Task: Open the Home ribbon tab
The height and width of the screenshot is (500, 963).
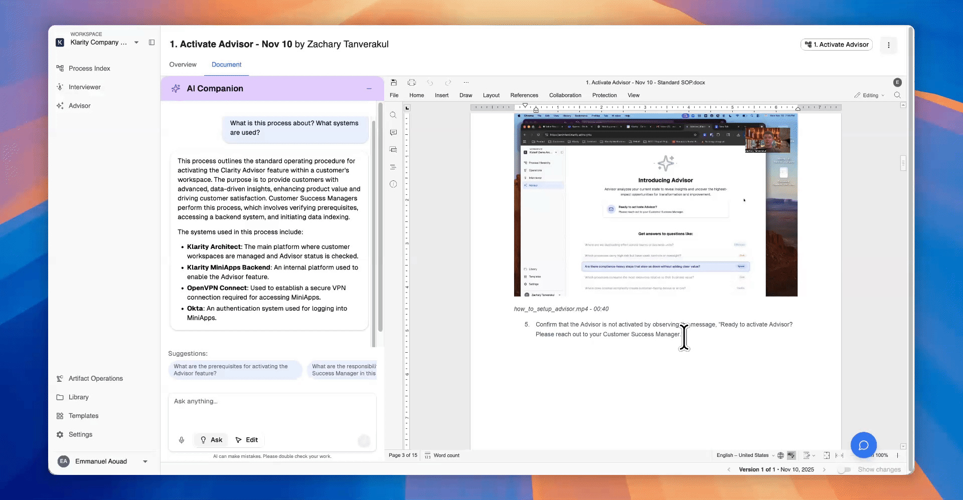Action: (x=416, y=95)
